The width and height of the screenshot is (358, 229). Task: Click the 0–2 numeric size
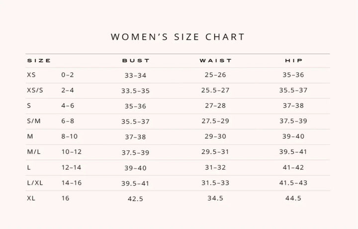[68, 75]
